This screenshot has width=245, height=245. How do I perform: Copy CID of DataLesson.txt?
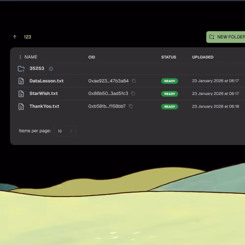134,81
